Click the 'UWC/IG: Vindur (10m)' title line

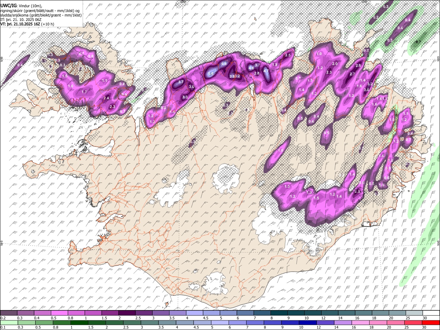tap(21, 5)
